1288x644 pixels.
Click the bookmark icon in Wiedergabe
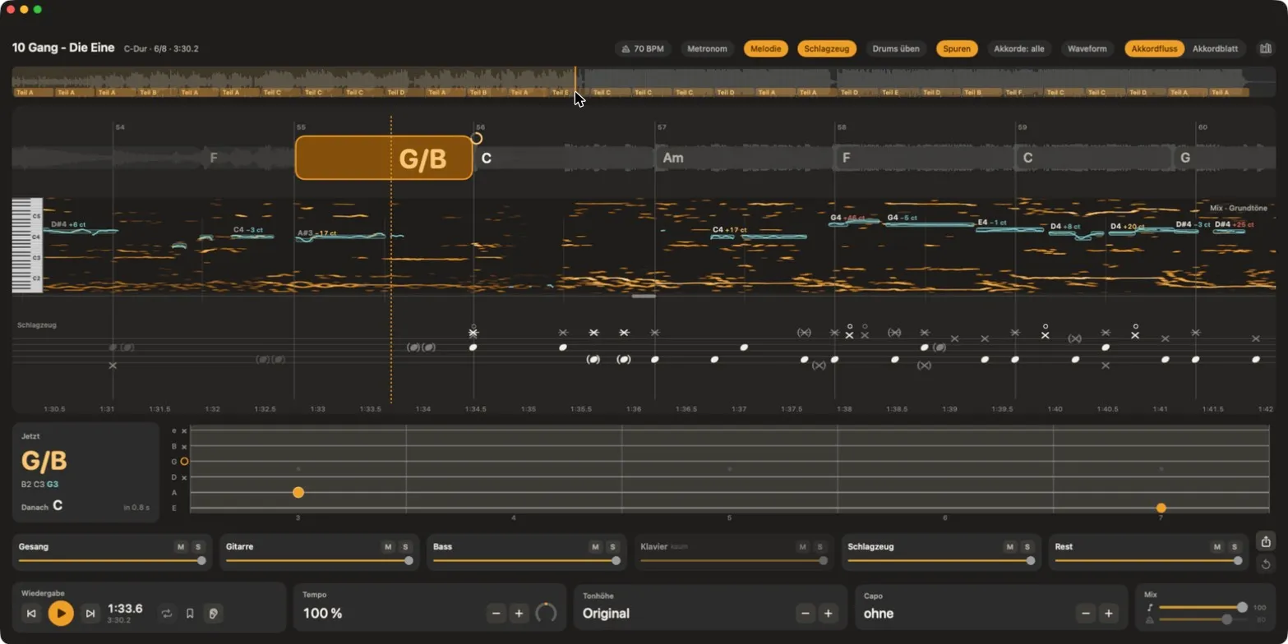pos(190,614)
